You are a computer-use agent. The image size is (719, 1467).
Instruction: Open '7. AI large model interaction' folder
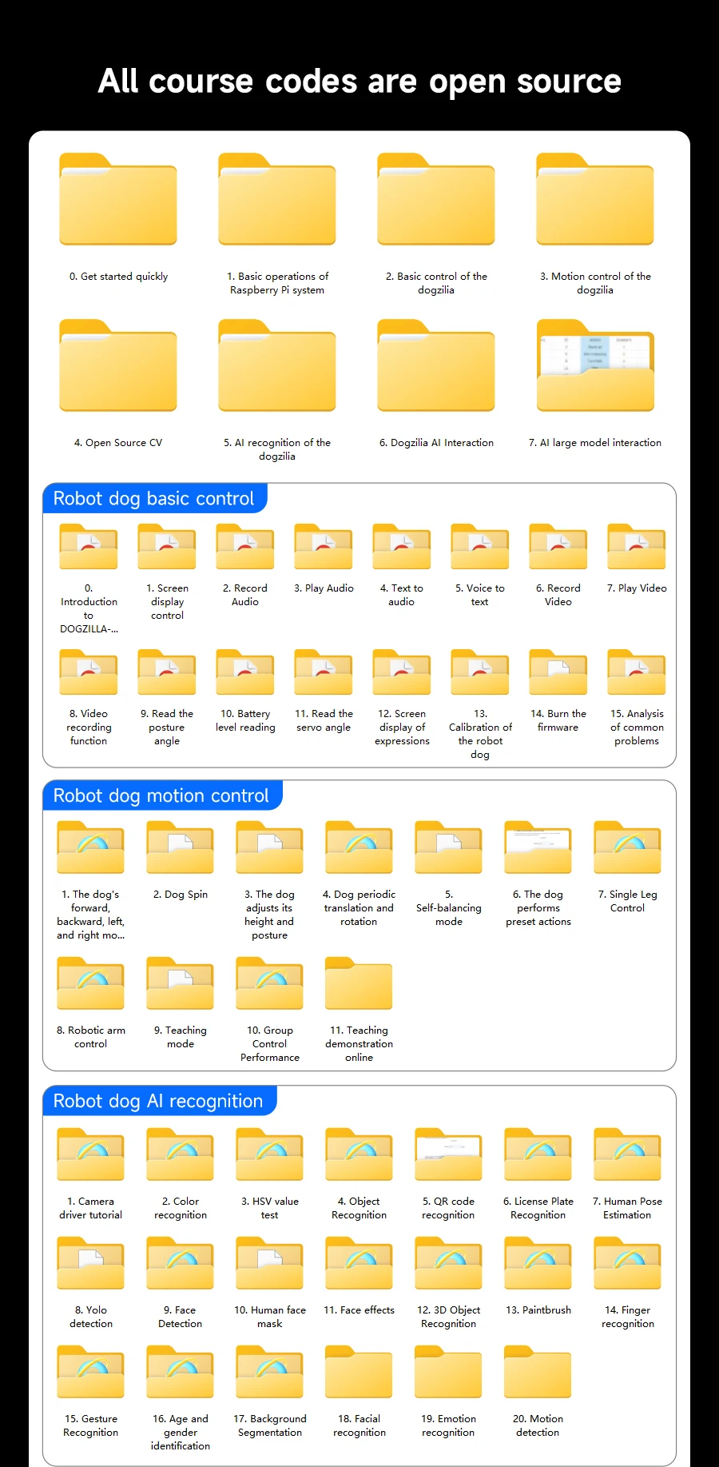[x=595, y=366]
